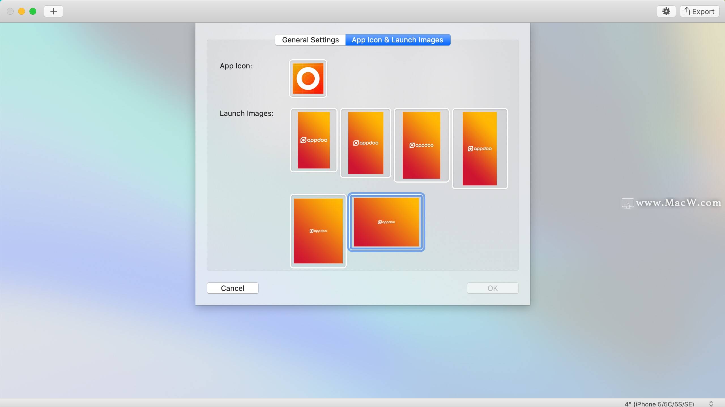Click the App Icon label
The image size is (725, 407).
point(236,66)
